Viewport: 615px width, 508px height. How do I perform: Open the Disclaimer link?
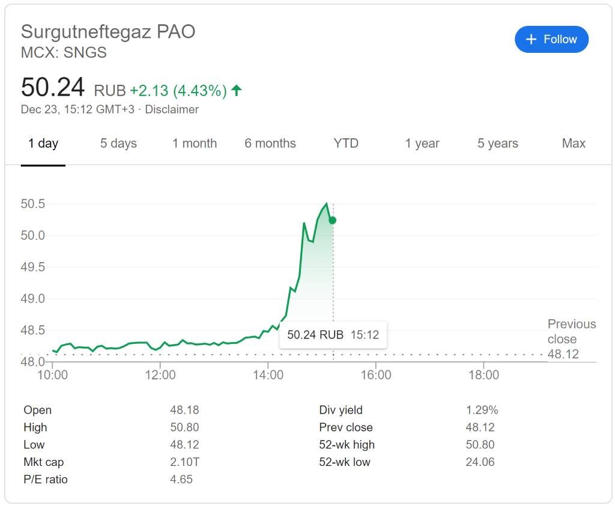pos(172,109)
